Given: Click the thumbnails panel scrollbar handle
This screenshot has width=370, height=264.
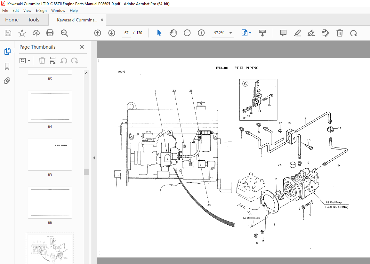Looking at the screenshot, I should [x=86, y=172].
